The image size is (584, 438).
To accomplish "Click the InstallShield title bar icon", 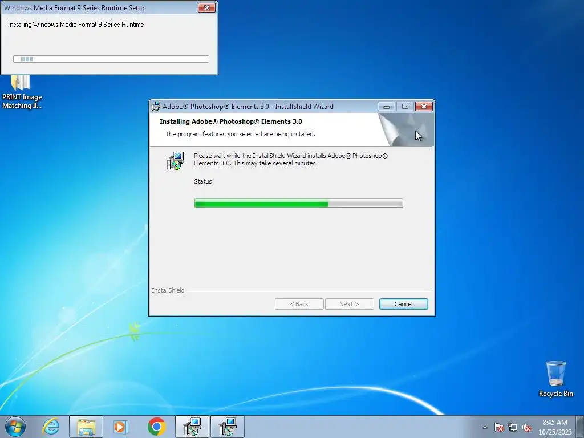I will pos(156,107).
